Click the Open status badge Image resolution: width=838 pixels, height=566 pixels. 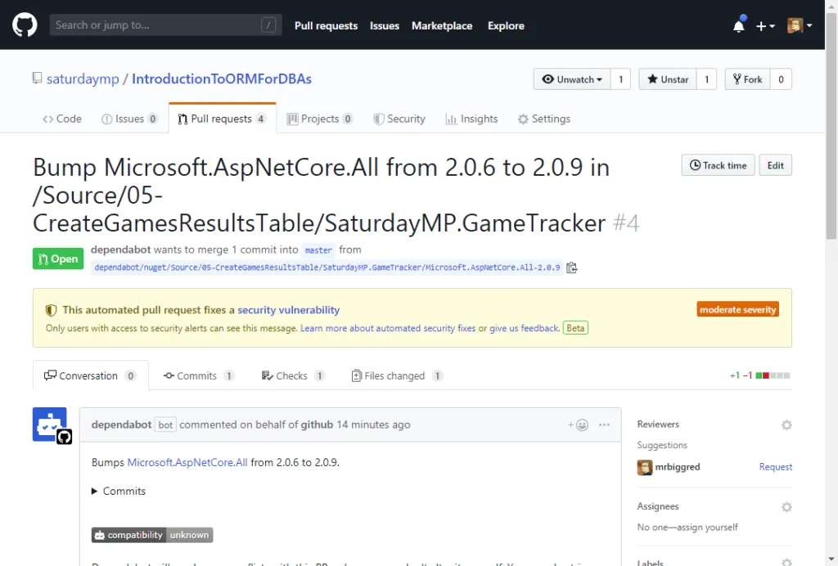[58, 258]
